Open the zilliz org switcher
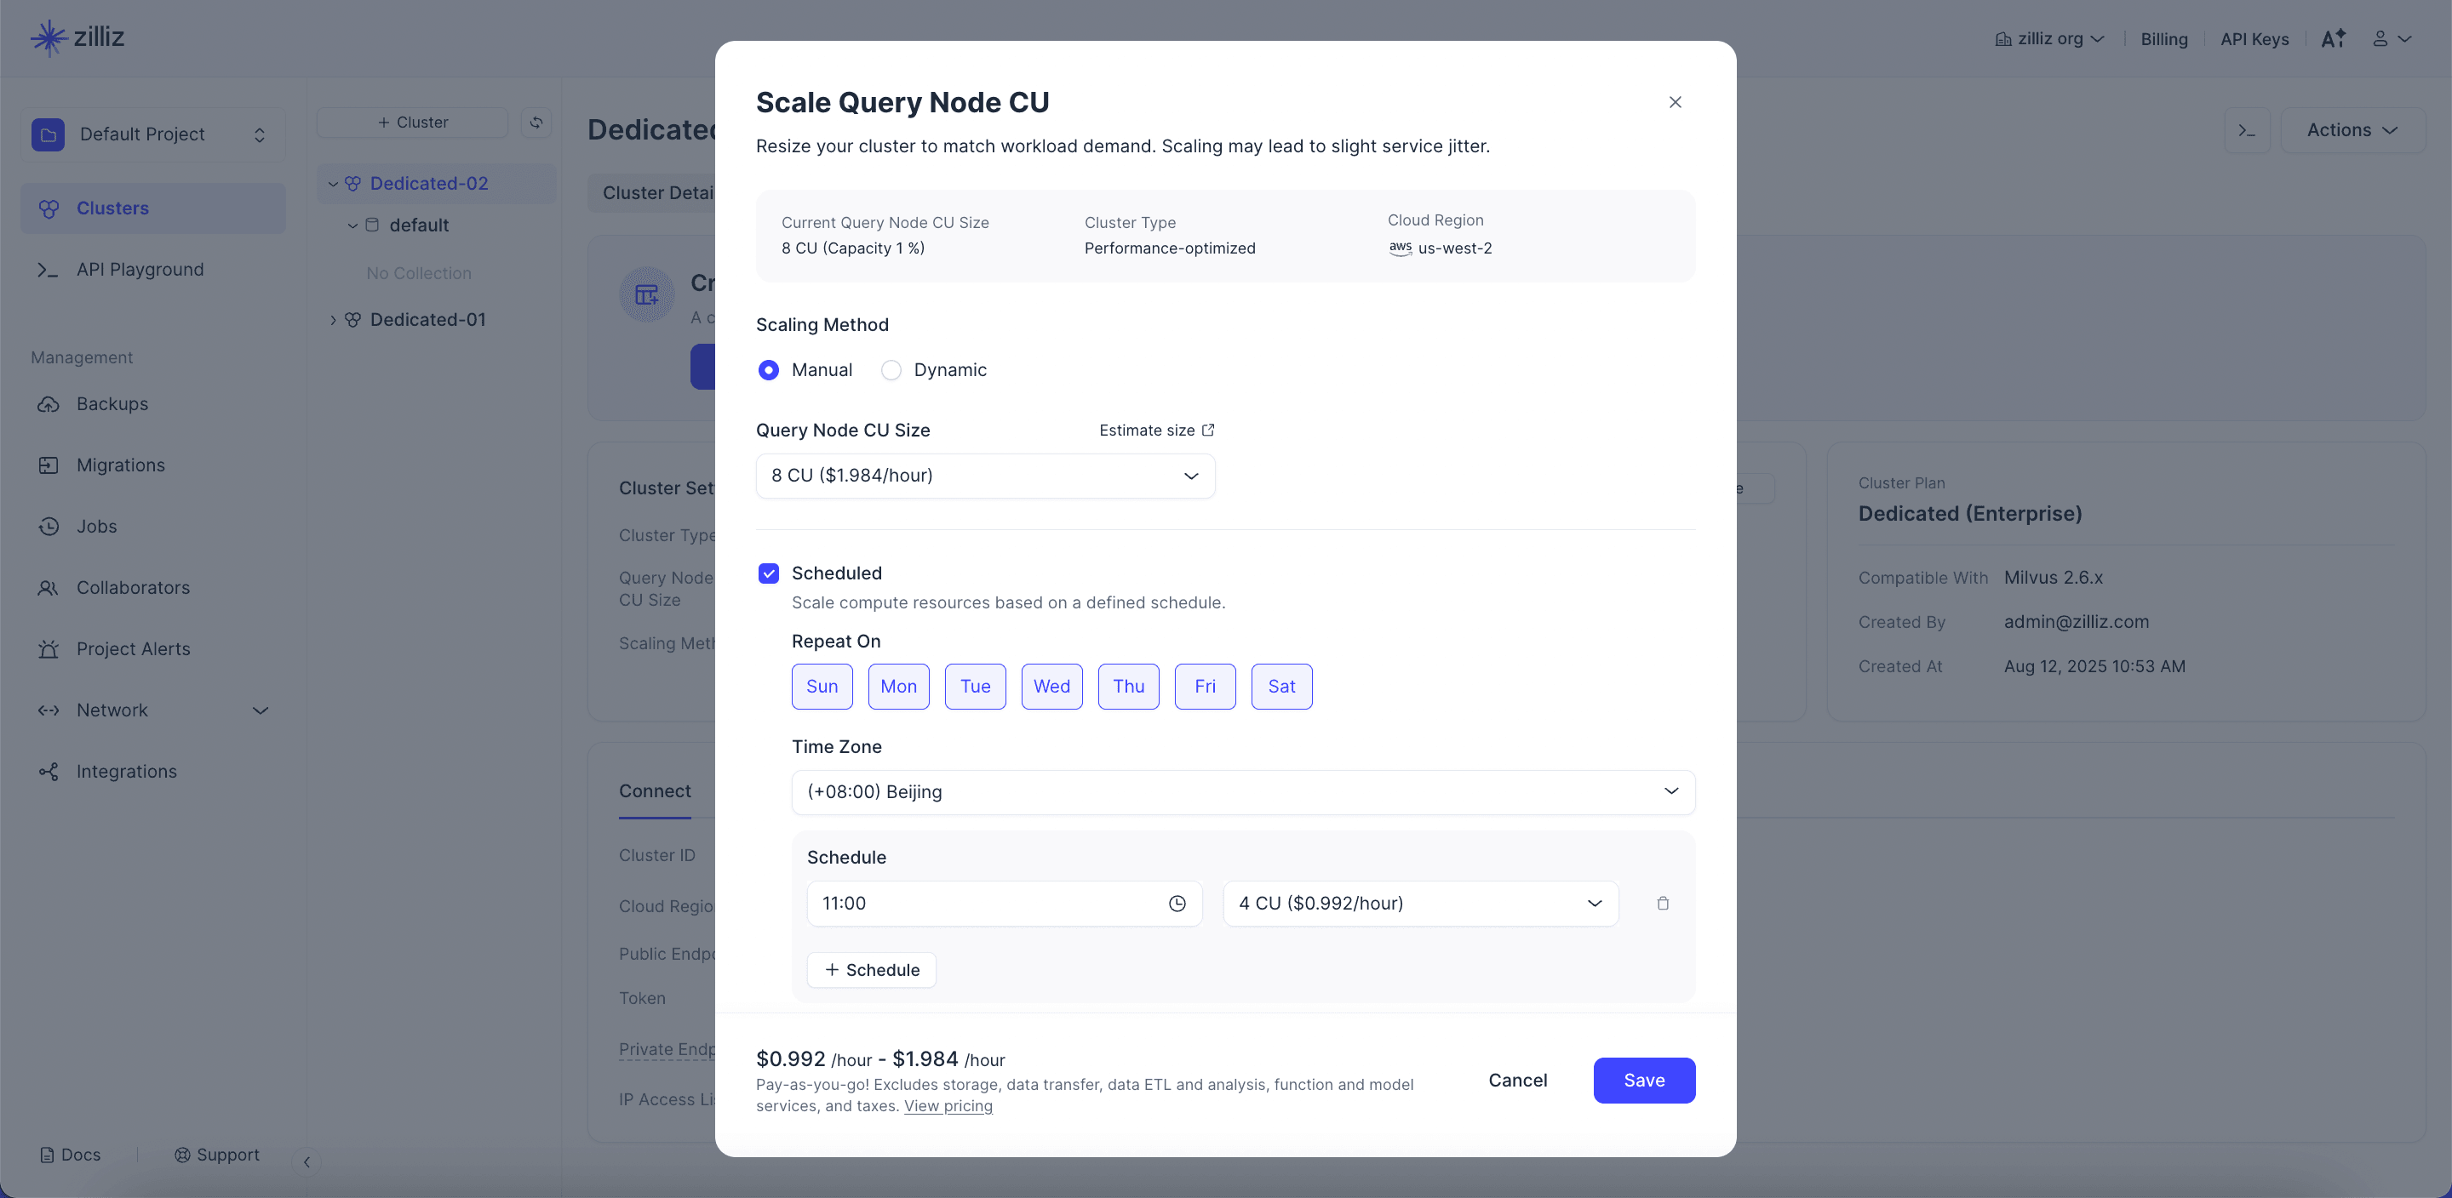2452x1198 pixels. point(2049,39)
